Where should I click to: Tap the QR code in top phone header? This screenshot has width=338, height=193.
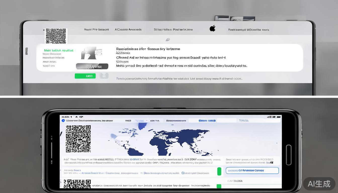56,36
